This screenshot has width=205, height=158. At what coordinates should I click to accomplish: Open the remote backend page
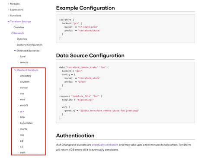point(24,62)
